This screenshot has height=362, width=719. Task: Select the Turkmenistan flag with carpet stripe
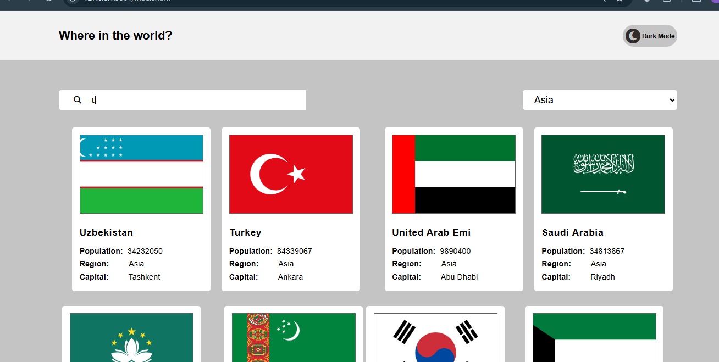pos(294,337)
